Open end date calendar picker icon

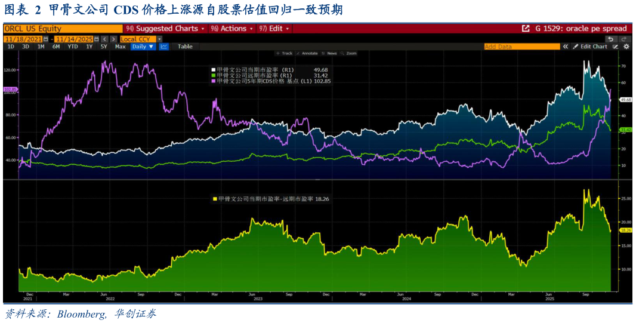tap(96, 39)
